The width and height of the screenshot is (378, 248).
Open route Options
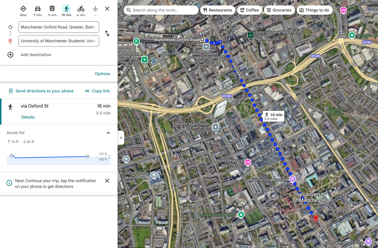[x=103, y=74]
